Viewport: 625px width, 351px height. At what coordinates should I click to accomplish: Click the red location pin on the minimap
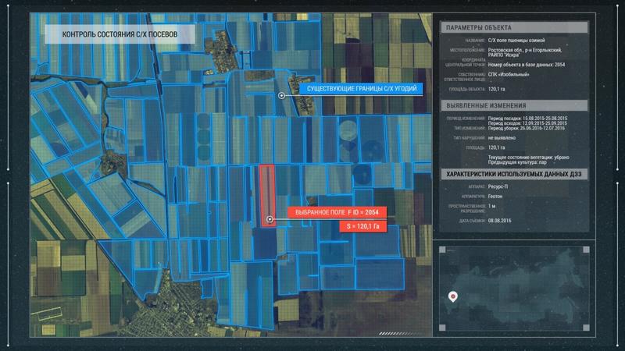[452, 296]
